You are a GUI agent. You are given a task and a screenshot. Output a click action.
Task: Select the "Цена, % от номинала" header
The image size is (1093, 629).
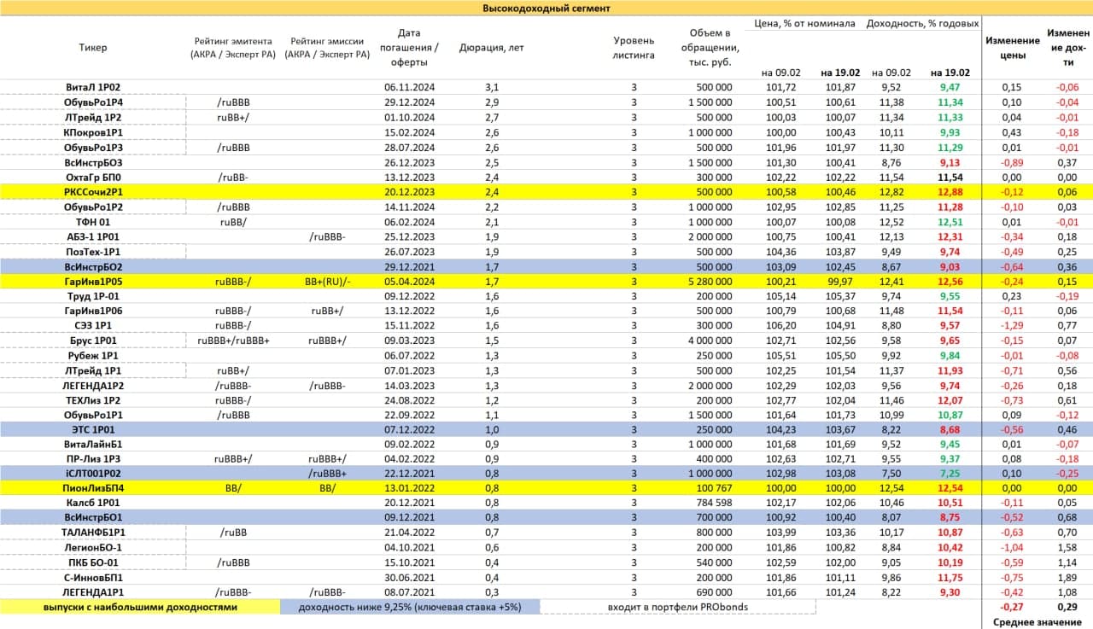[x=805, y=23]
